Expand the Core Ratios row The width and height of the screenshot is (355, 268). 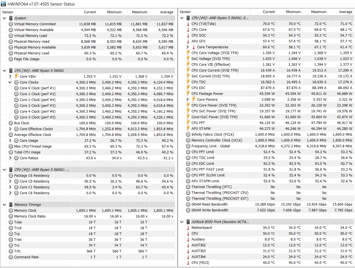click(x=10, y=158)
